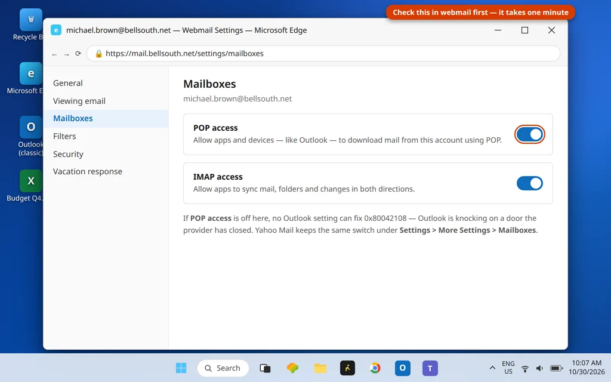Reload the webmail settings page

click(78, 54)
